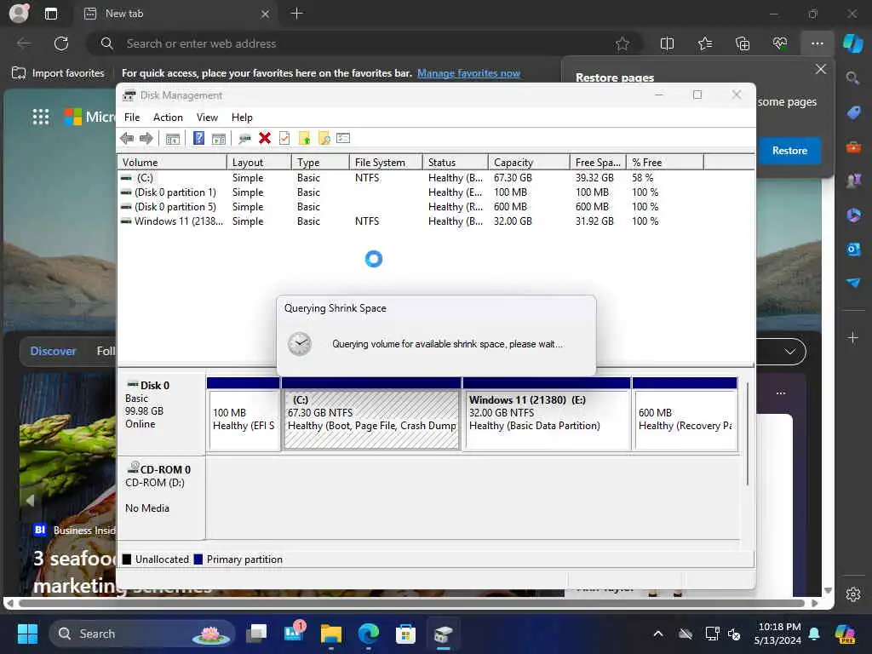
Task: Click the Disk Management vertical scrollbar
Action: point(748,433)
